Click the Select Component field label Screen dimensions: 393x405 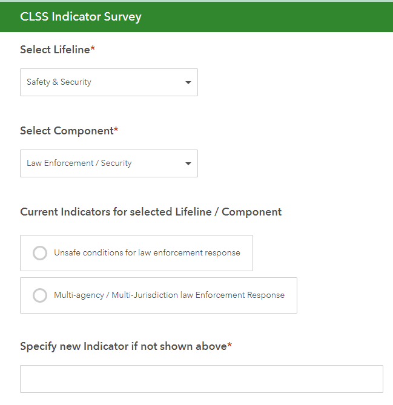67,131
